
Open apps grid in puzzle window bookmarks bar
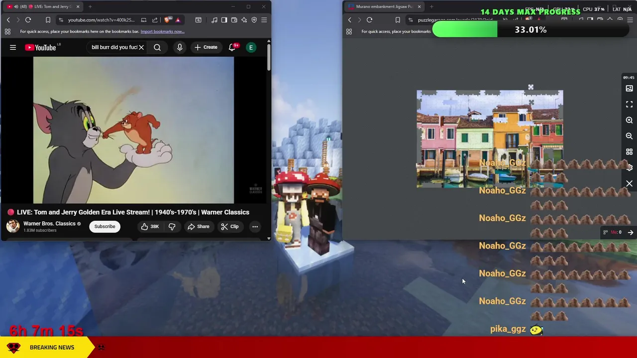[349, 31]
